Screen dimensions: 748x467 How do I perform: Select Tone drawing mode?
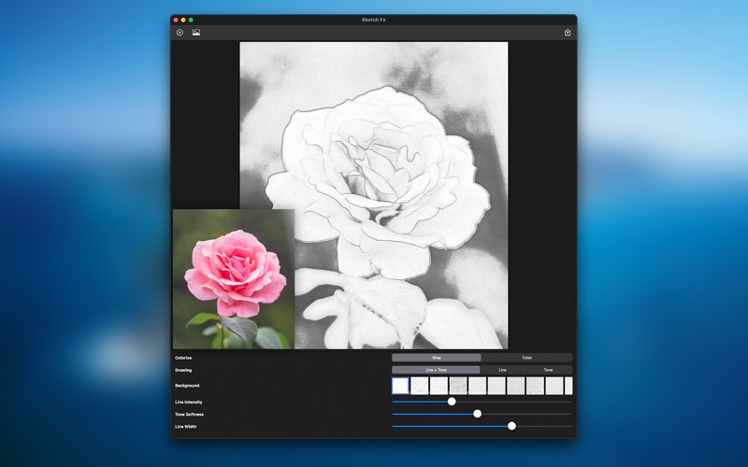click(549, 370)
